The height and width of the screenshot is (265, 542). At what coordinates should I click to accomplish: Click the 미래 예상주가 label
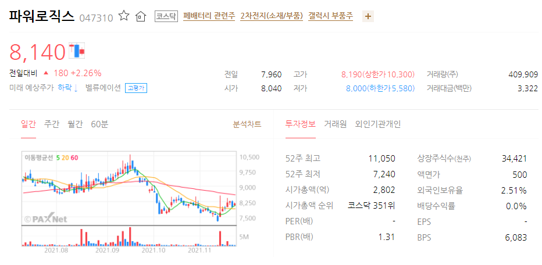coord(31,88)
